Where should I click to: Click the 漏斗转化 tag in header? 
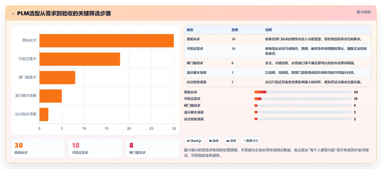pos(363,12)
